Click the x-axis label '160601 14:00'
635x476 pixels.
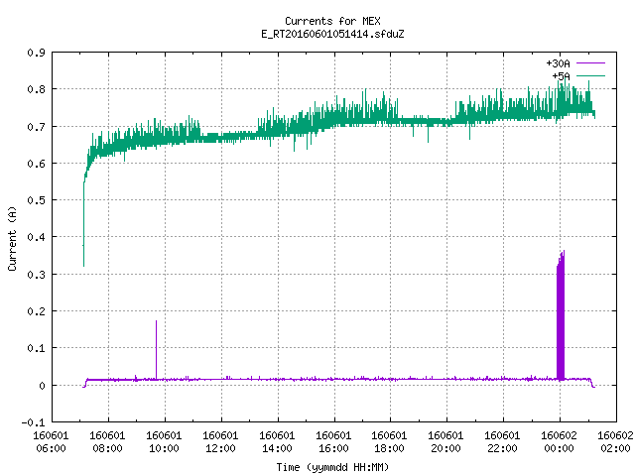(x=277, y=442)
